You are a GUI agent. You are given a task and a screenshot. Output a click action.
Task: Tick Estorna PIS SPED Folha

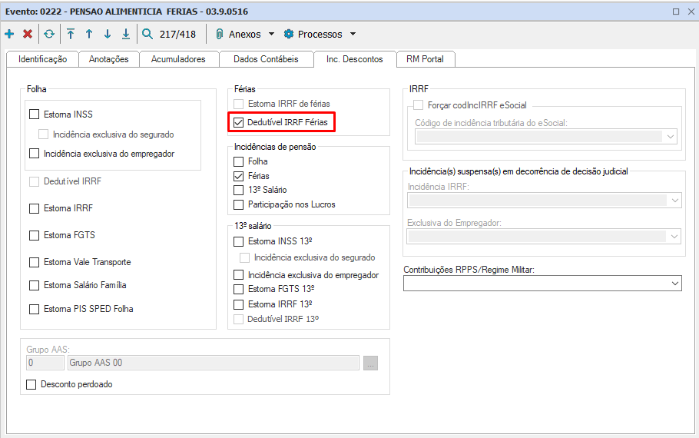click(x=35, y=309)
